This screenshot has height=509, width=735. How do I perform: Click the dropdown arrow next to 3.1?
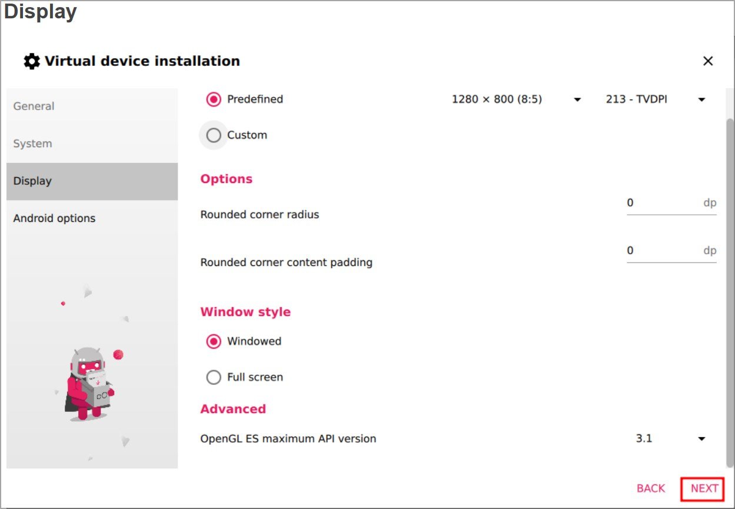[701, 439]
